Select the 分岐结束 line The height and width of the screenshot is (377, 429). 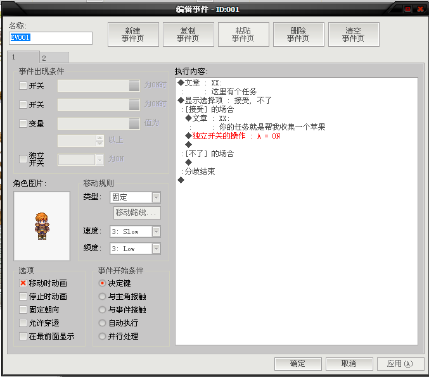pos(198,171)
